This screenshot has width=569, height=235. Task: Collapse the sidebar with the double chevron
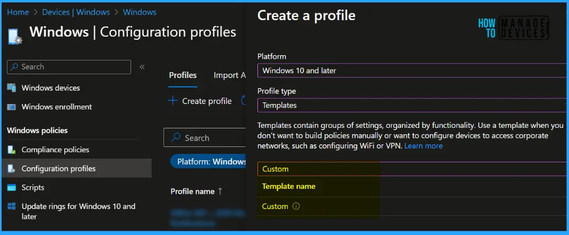[142, 67]
